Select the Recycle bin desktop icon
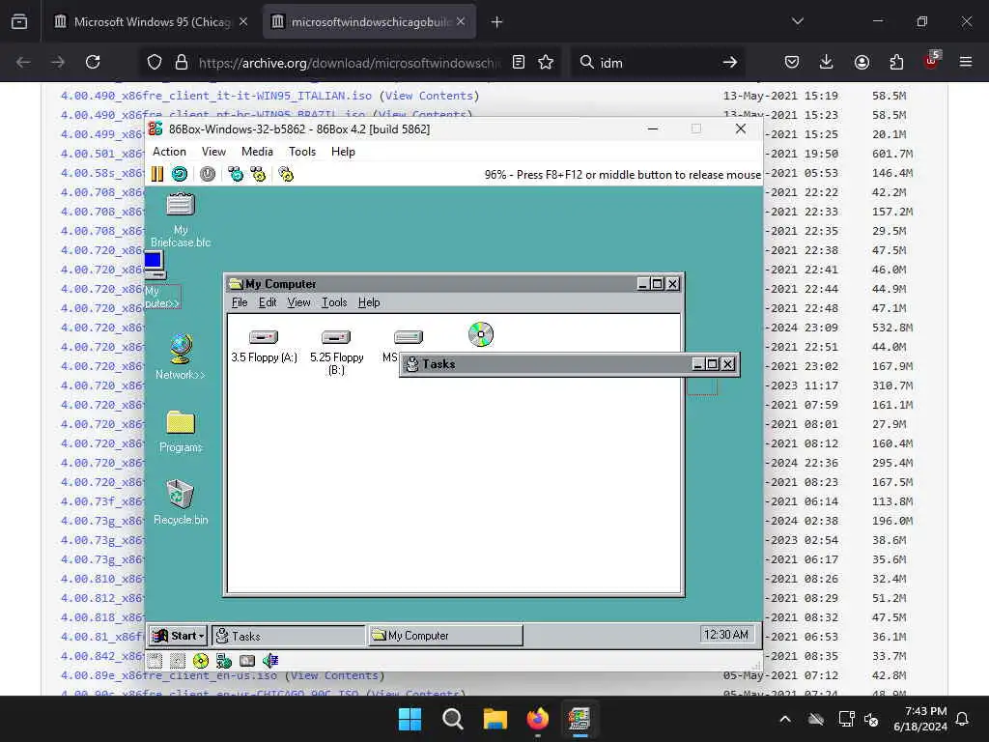 point(181,502)
